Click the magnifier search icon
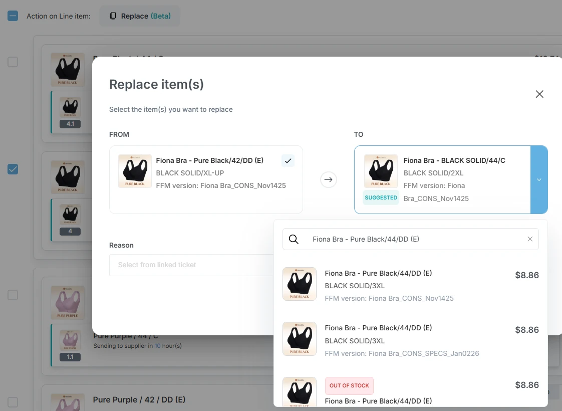This screenshot has width=562, height=411. 294,239
